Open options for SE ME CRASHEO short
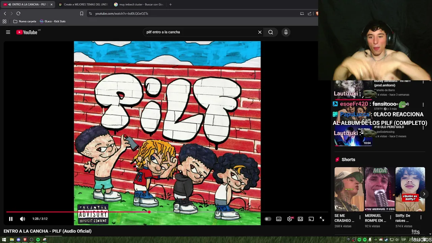Screen dimensions: 432x243 (x=360, y=218)
